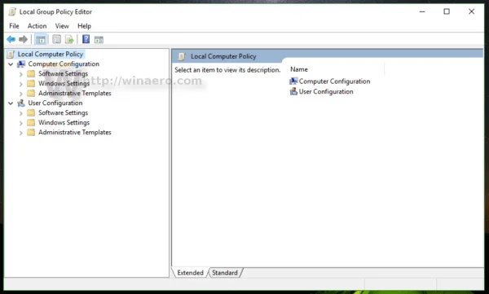Minimize the Local Group Policy Editor window
The width and height of the screenshot is (489, 294).
[422, 12]
